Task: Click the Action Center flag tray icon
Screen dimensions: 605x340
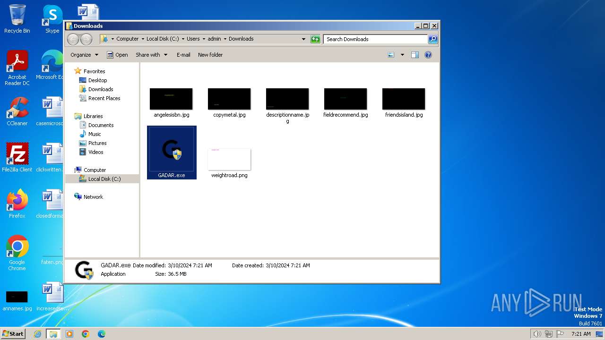Action: 560,334
